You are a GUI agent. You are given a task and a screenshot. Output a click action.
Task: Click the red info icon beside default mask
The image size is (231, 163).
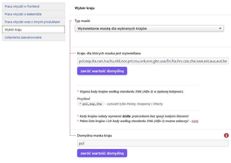(226, 135)
